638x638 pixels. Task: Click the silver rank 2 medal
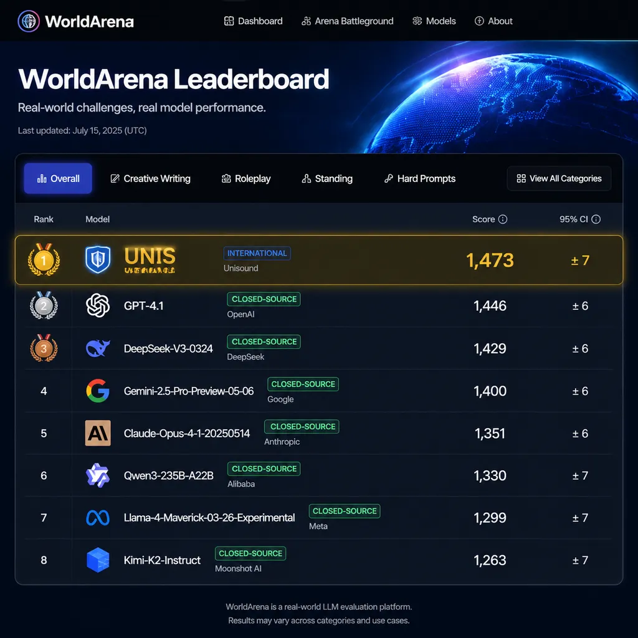point(44,305)
